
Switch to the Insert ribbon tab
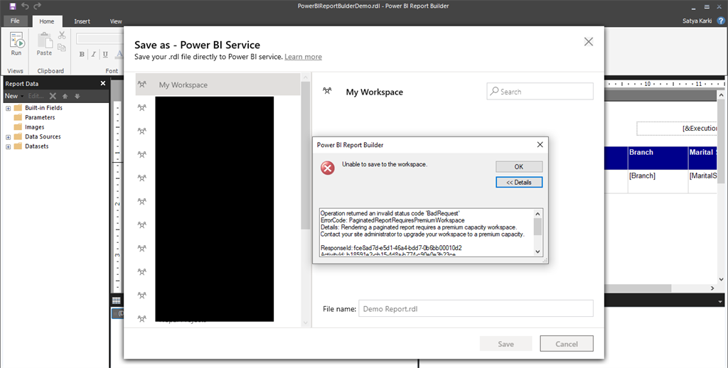tap(82, 21)
